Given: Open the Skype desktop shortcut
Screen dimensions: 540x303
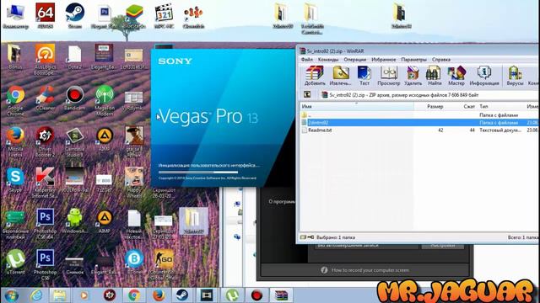Looking at the screenshot, I should [15, 180].
